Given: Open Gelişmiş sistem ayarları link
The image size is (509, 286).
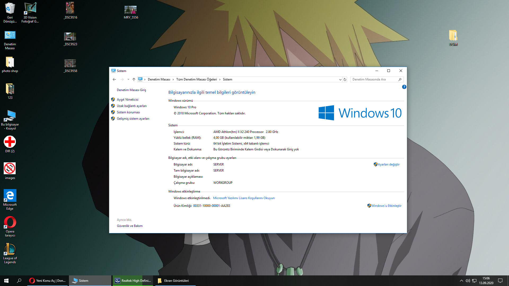Looking at the screenshot, I should coord(133,119).
